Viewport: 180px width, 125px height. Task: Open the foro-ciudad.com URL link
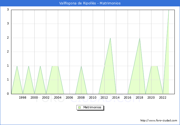(159, 121)
